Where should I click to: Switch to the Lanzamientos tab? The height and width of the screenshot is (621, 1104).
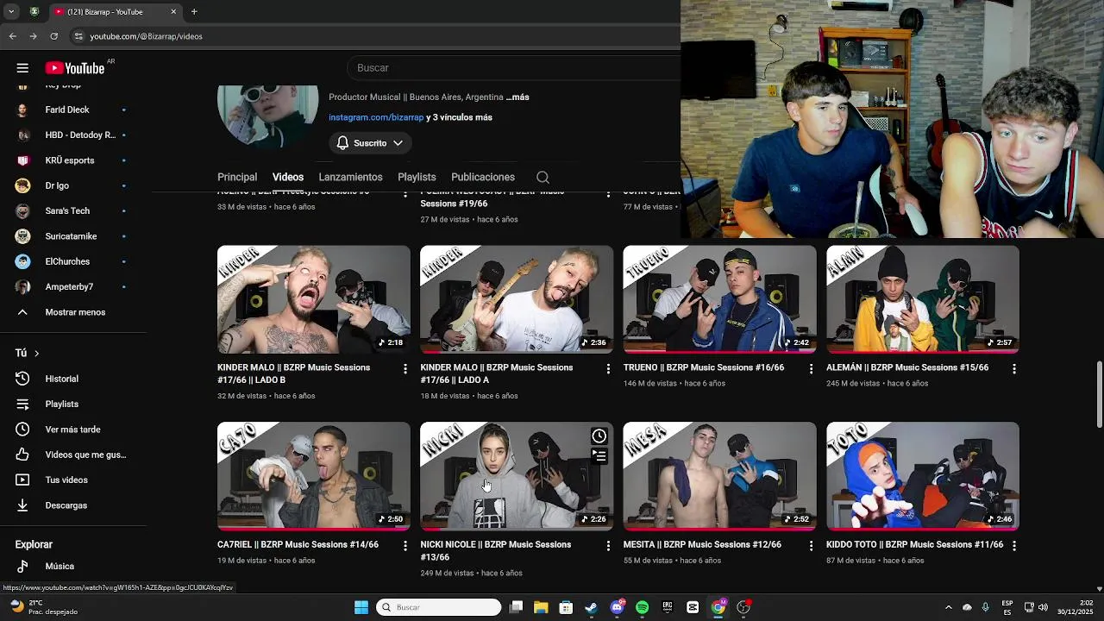click(x=350, y=177)
